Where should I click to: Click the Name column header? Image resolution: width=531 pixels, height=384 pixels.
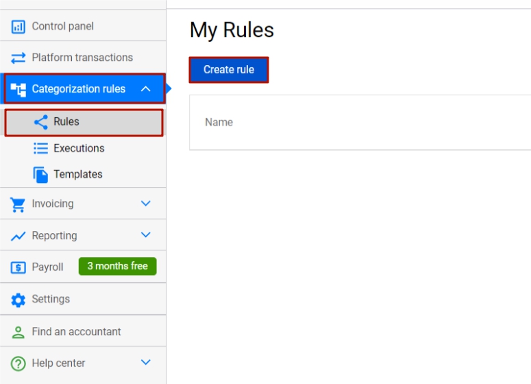219,122
